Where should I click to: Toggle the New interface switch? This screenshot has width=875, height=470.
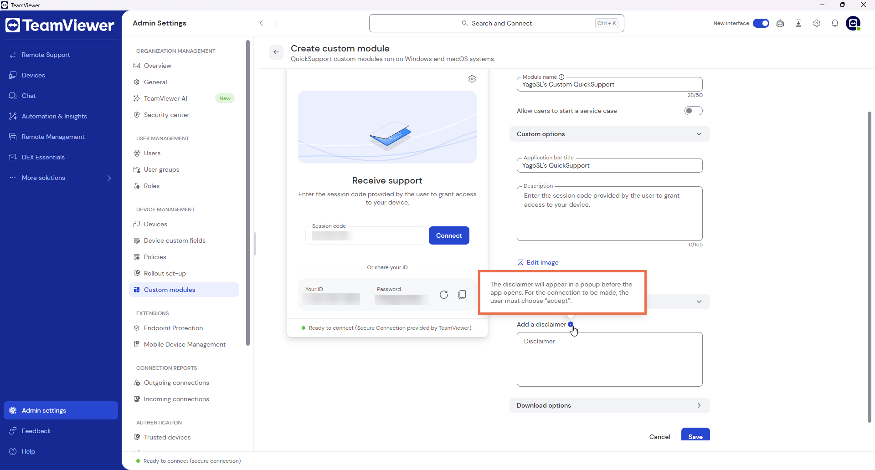[761, 23]
